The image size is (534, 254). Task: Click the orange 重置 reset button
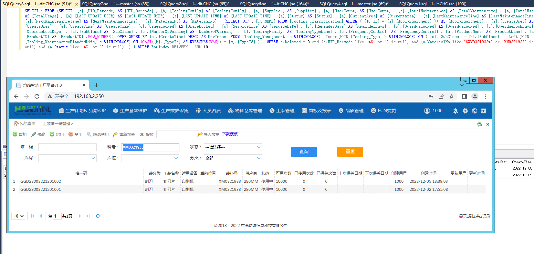[x=350, y=152]
